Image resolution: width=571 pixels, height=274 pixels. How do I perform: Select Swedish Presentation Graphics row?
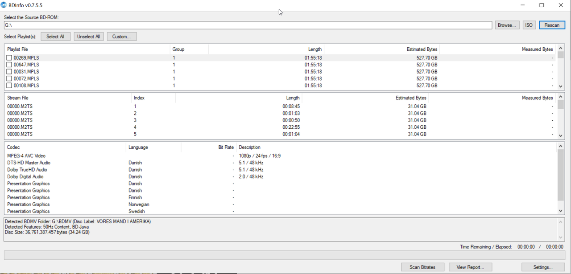tap(280, 211)
